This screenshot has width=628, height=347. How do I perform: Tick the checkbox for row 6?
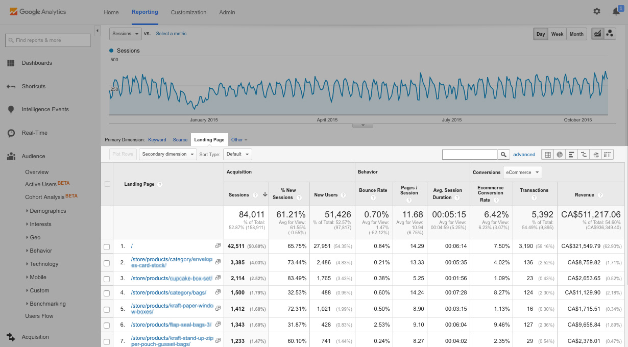[x=107, y=326]
